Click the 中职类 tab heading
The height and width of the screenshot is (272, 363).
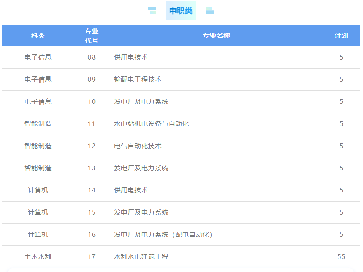pos(180,11)
